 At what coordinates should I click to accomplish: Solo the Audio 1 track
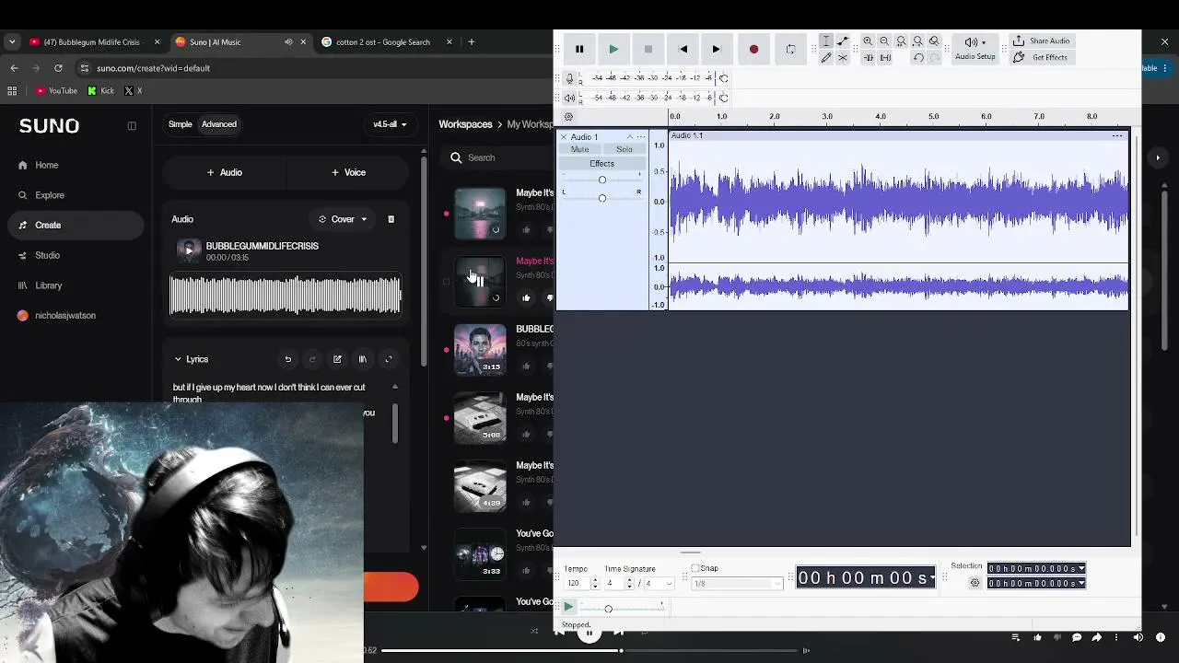pos(625,149)
